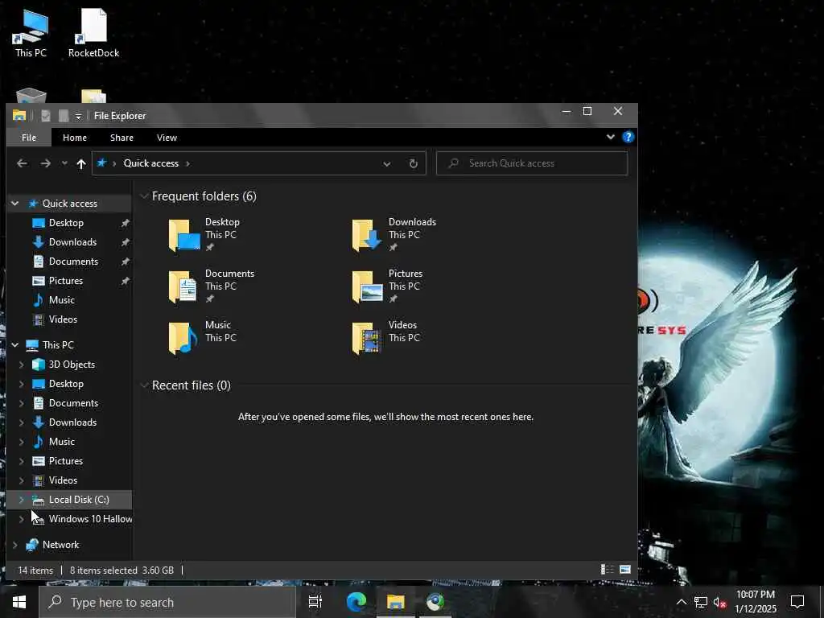The width and height of the screenshot is (824, 618).
Task: Open the Videos folder in Frequent folders
Action: point(386,338)
